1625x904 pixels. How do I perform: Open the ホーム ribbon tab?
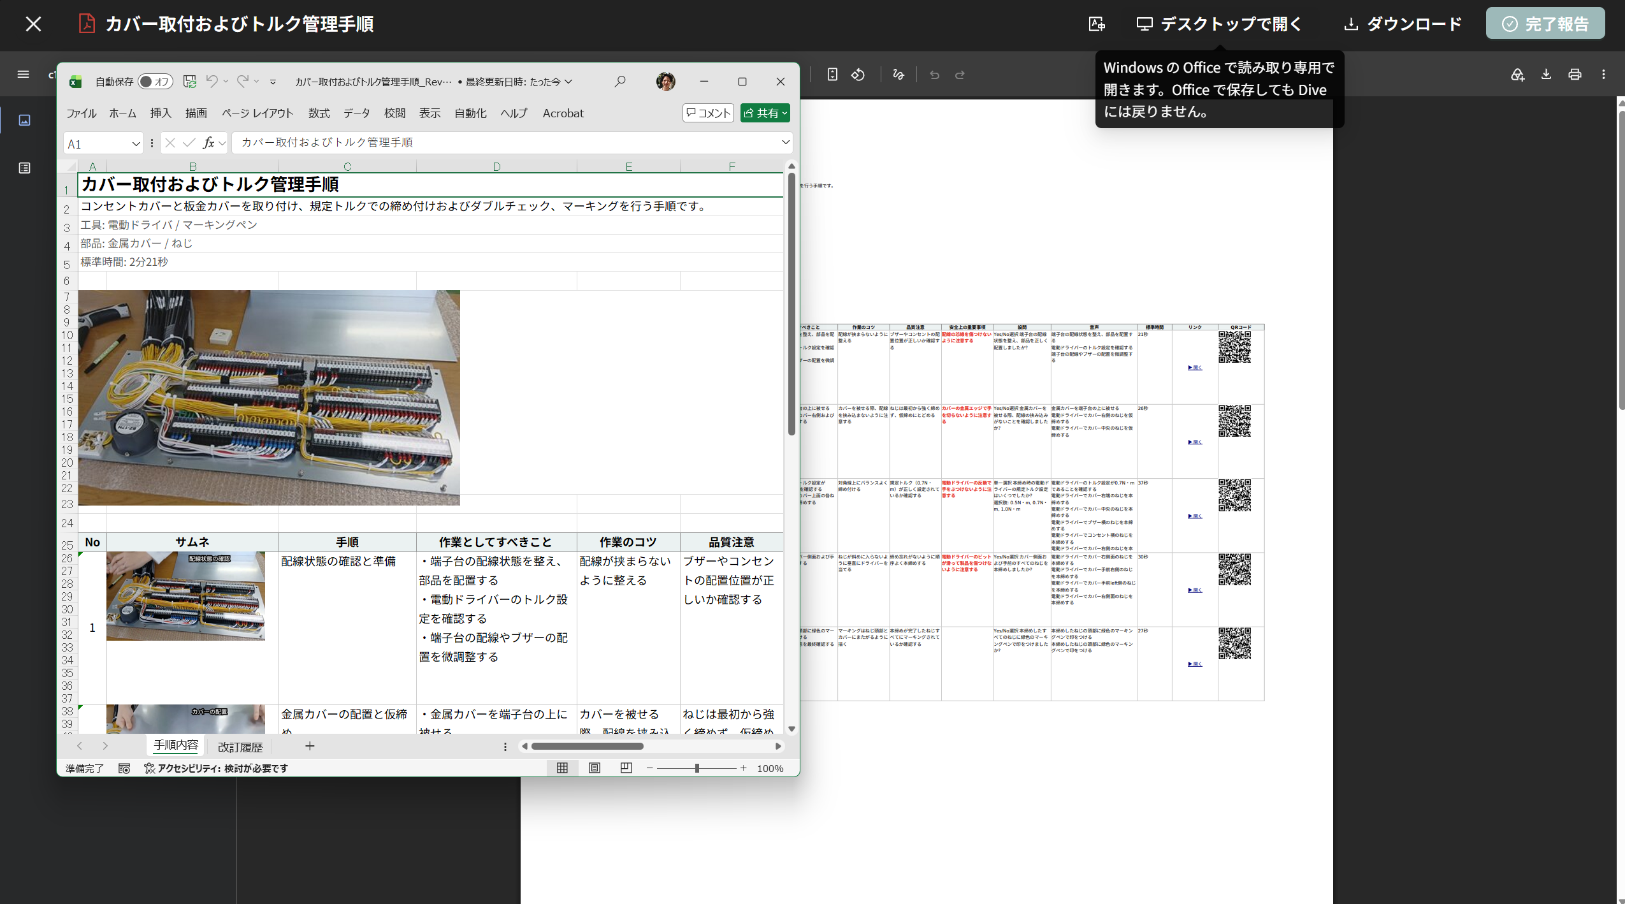(122, 113)
